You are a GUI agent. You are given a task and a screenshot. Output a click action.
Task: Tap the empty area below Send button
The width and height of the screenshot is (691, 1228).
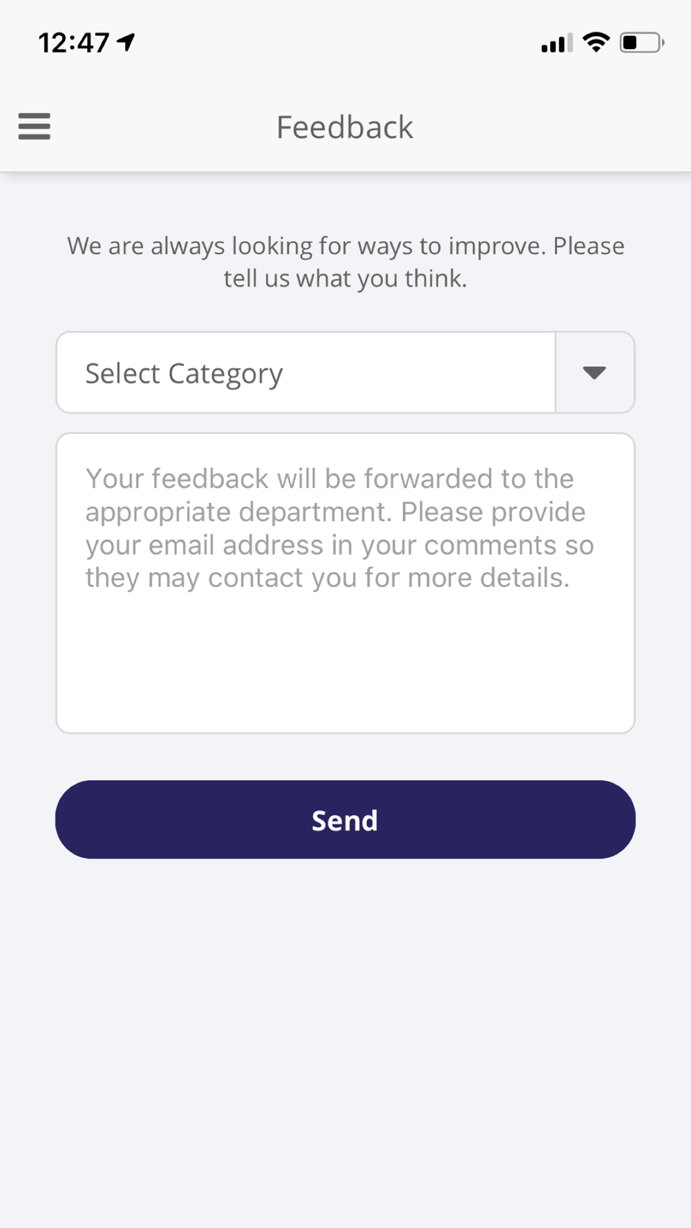[x=345, y=1036]
